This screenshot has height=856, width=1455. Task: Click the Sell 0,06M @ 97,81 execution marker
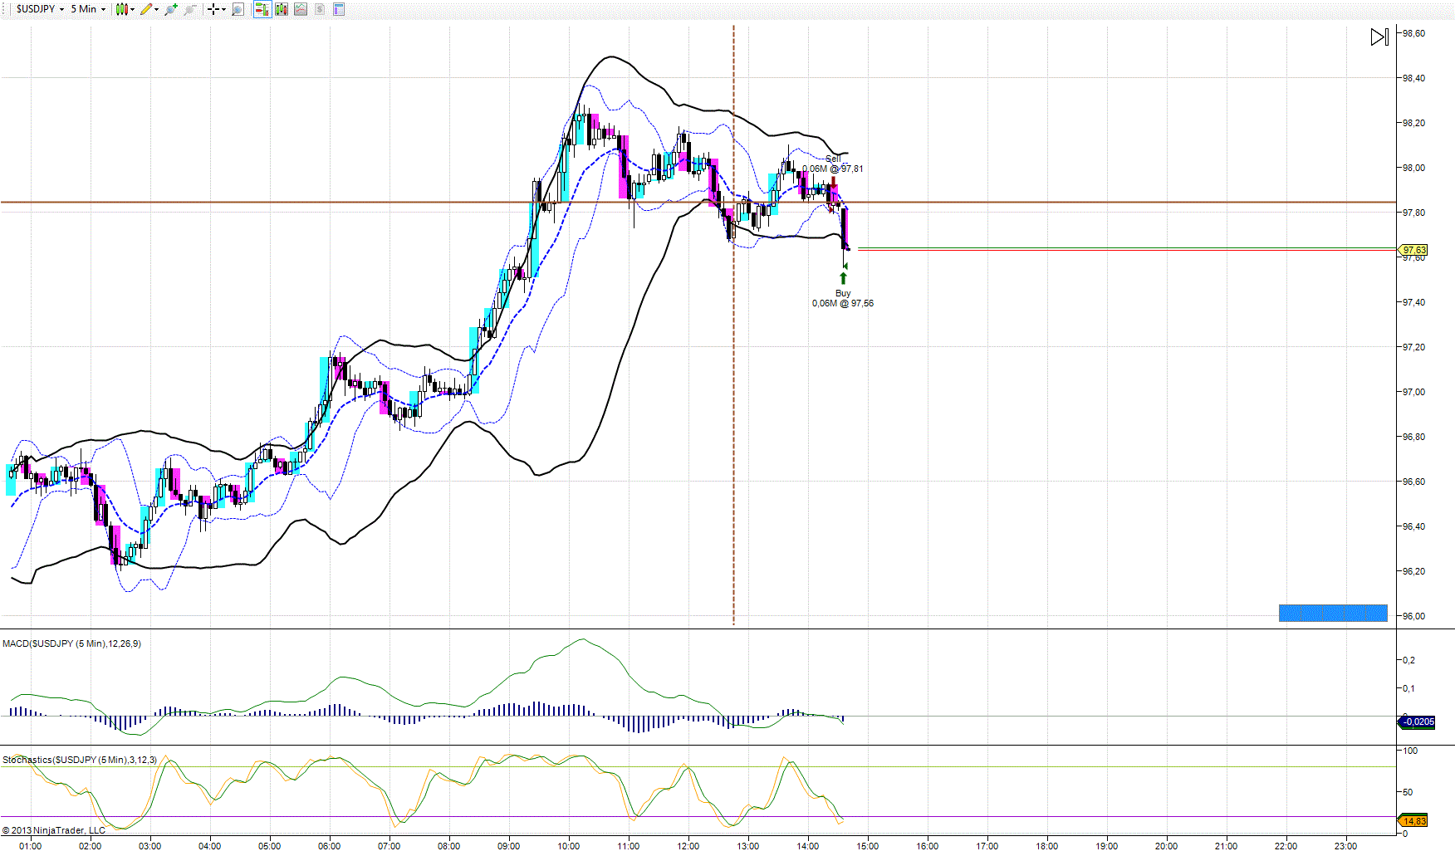click(833, 164)
